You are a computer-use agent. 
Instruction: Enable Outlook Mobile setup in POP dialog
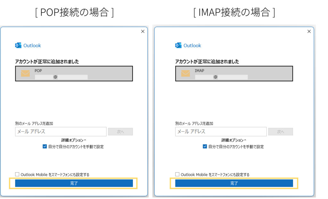pos(17,174)
